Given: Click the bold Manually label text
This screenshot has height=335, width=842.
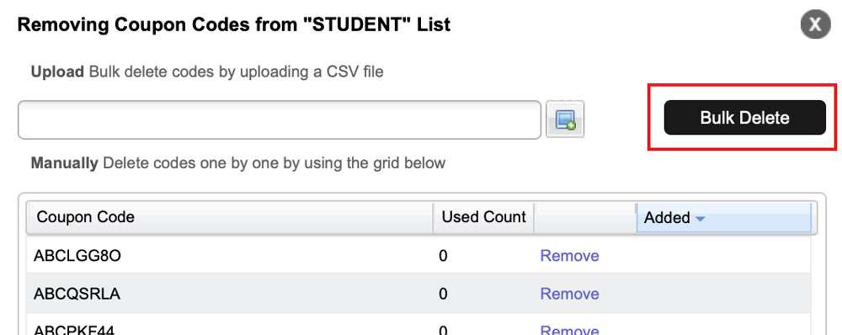Looking at the screenshot, I should (65, 162).
